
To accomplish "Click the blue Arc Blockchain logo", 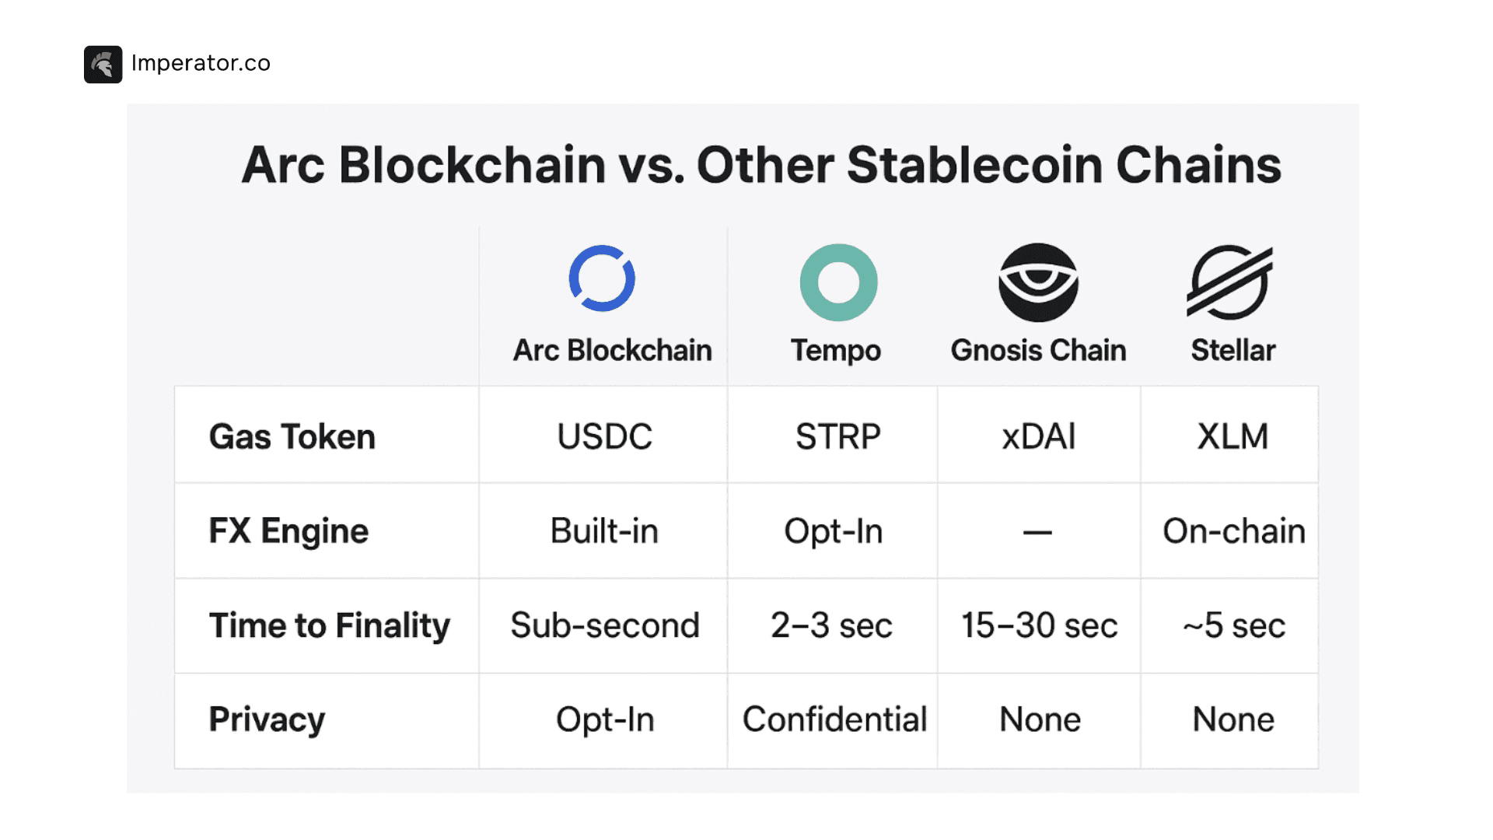I will pyautogui.click(x=602, y=278).
